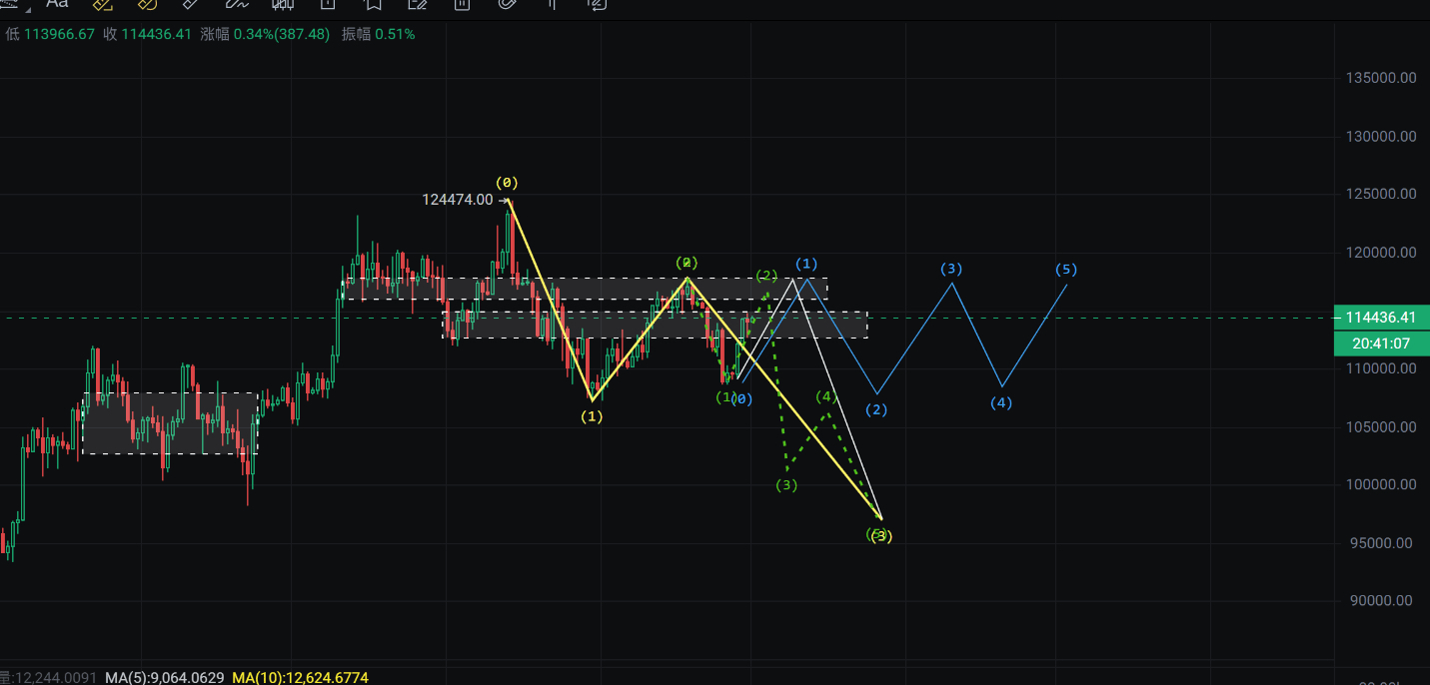Click the yellow MA(10) indicator label
The height and width of the screenshot is (685, 1430).
click(x=300, y=678)
